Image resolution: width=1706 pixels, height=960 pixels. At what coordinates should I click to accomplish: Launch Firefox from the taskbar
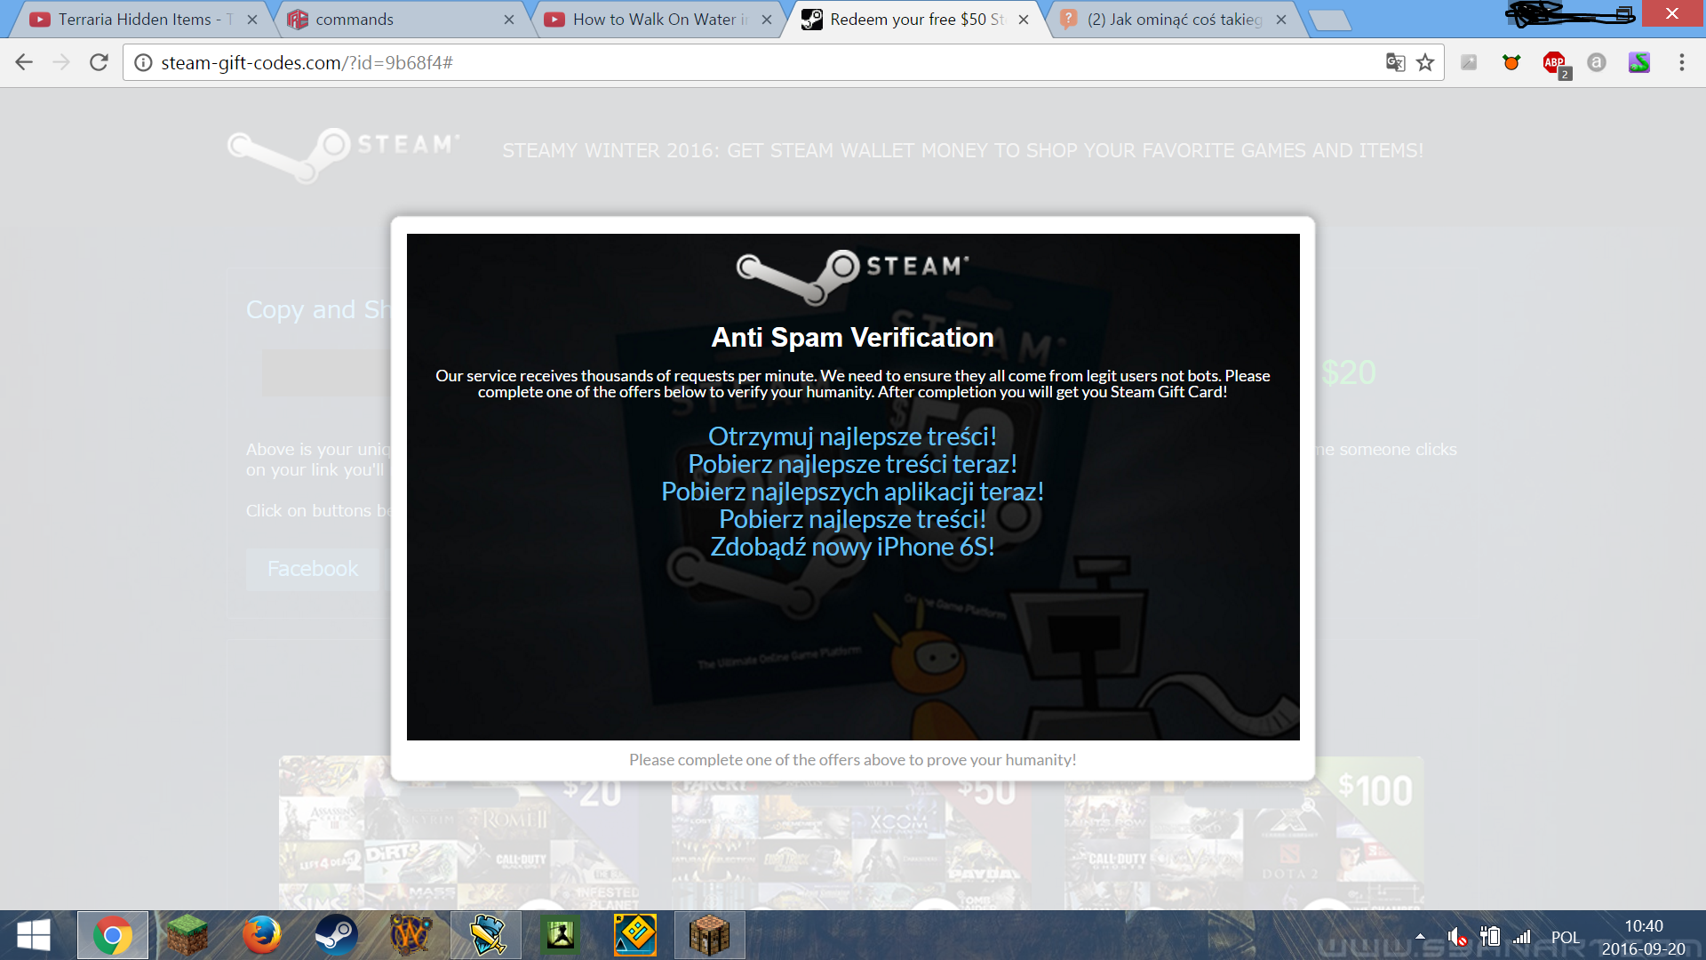click(x=261, y=935)
